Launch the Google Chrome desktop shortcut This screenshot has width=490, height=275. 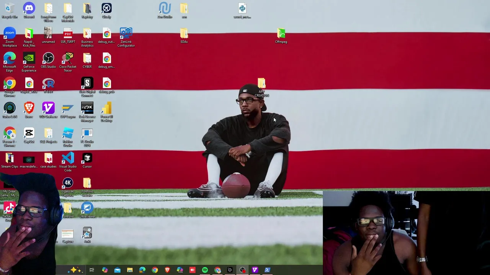pos(10,87)
